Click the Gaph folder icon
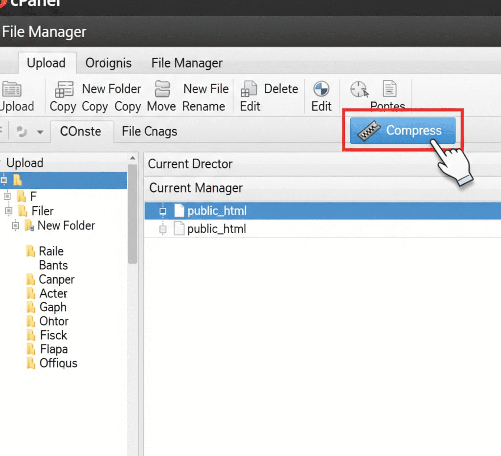The width and height of the screenshot is (501, 456). coord(30,307)
